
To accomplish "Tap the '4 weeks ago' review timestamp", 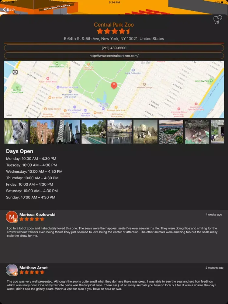I will [214, 215].
